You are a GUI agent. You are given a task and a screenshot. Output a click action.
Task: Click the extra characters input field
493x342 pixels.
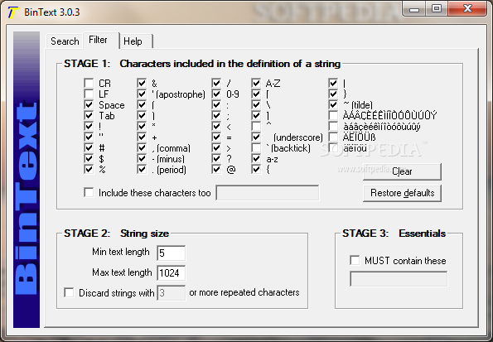point(268,193)
